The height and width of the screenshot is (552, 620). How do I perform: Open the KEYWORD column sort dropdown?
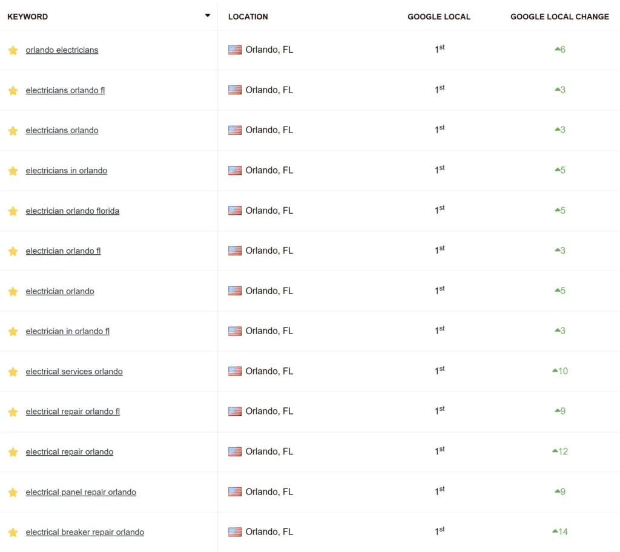208,15
